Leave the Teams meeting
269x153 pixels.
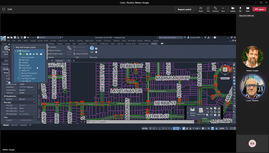pos(259,9)
